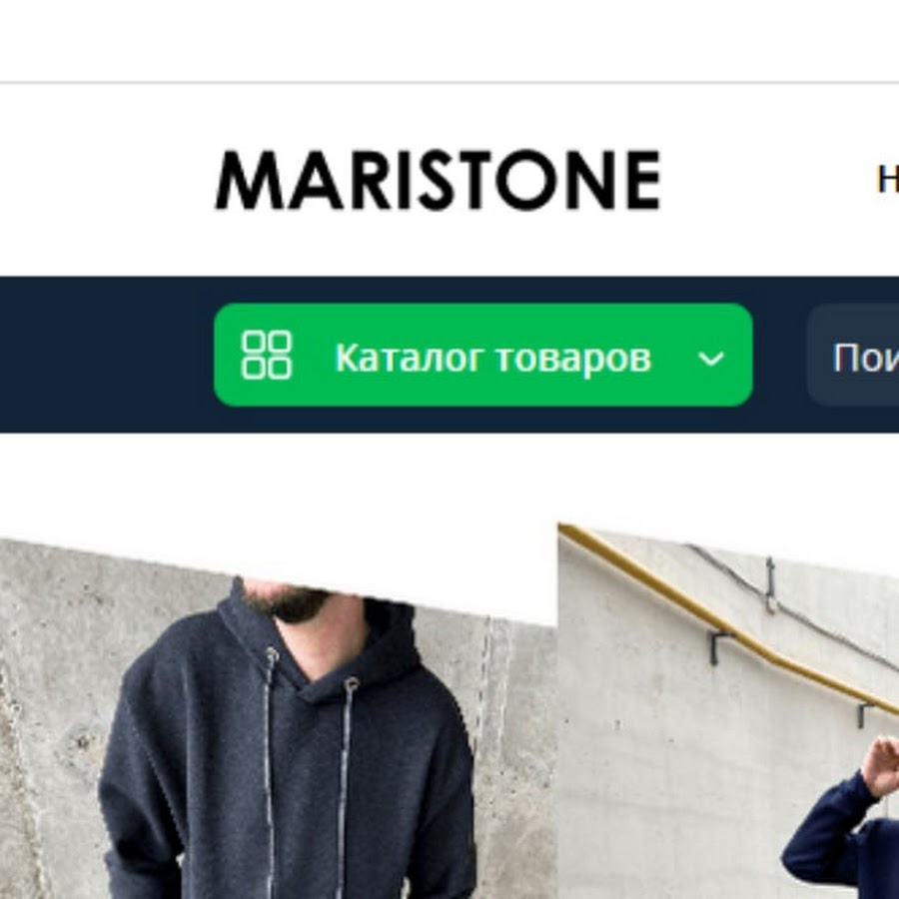Click the hoodie's right drawstring eyelet
The image size is (899, 899).
point(351,683)
